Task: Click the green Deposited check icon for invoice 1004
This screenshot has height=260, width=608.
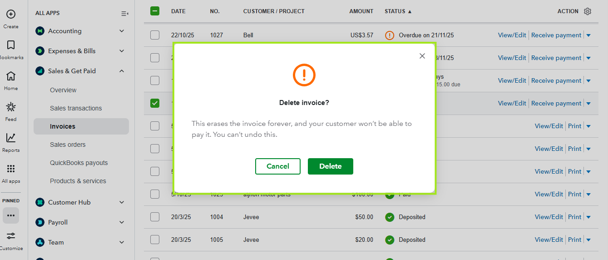Action: coord(390,217)
